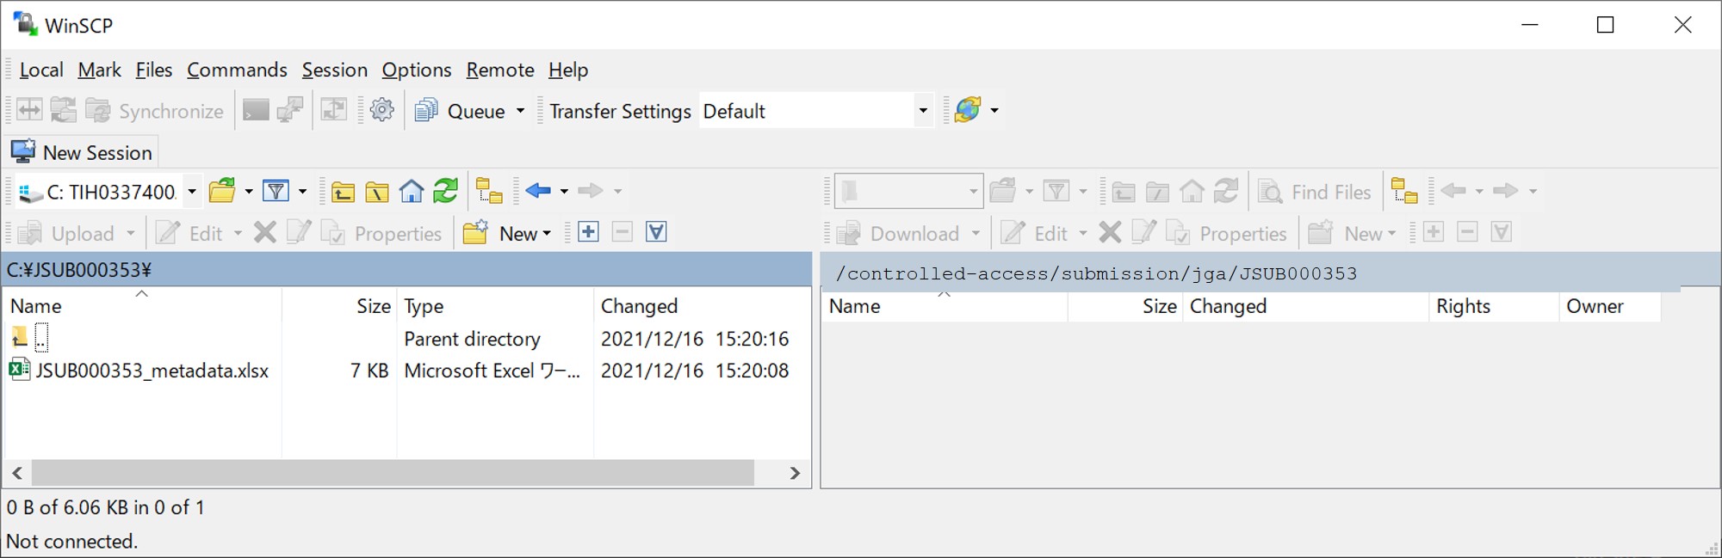The height and width of the screenshot is (558, 1722).
Task: Click the Preferences gear icon
Action: (x=381, y=110)
